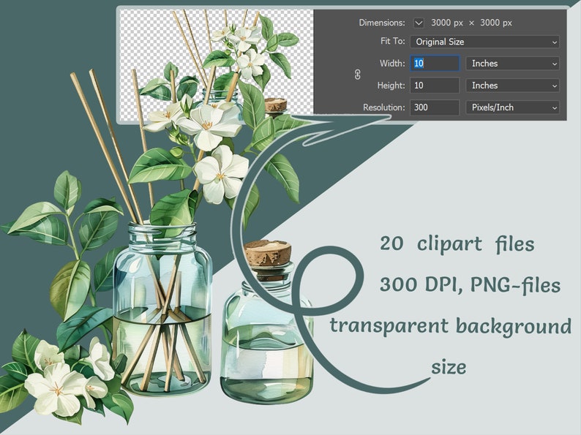
Task: Click the 'Resolution:' label
Action: pyautogui.click(x=384, y=107)
